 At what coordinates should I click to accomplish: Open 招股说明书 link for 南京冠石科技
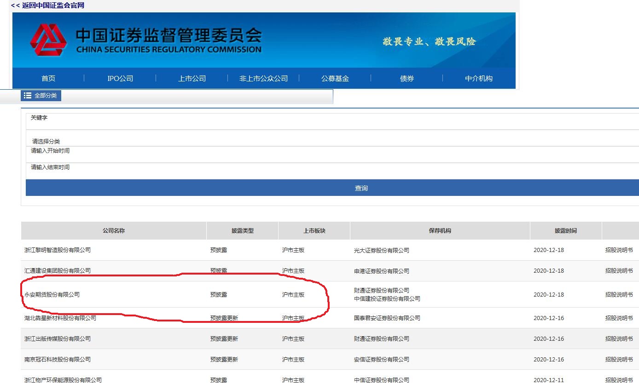tap(619, 359)
